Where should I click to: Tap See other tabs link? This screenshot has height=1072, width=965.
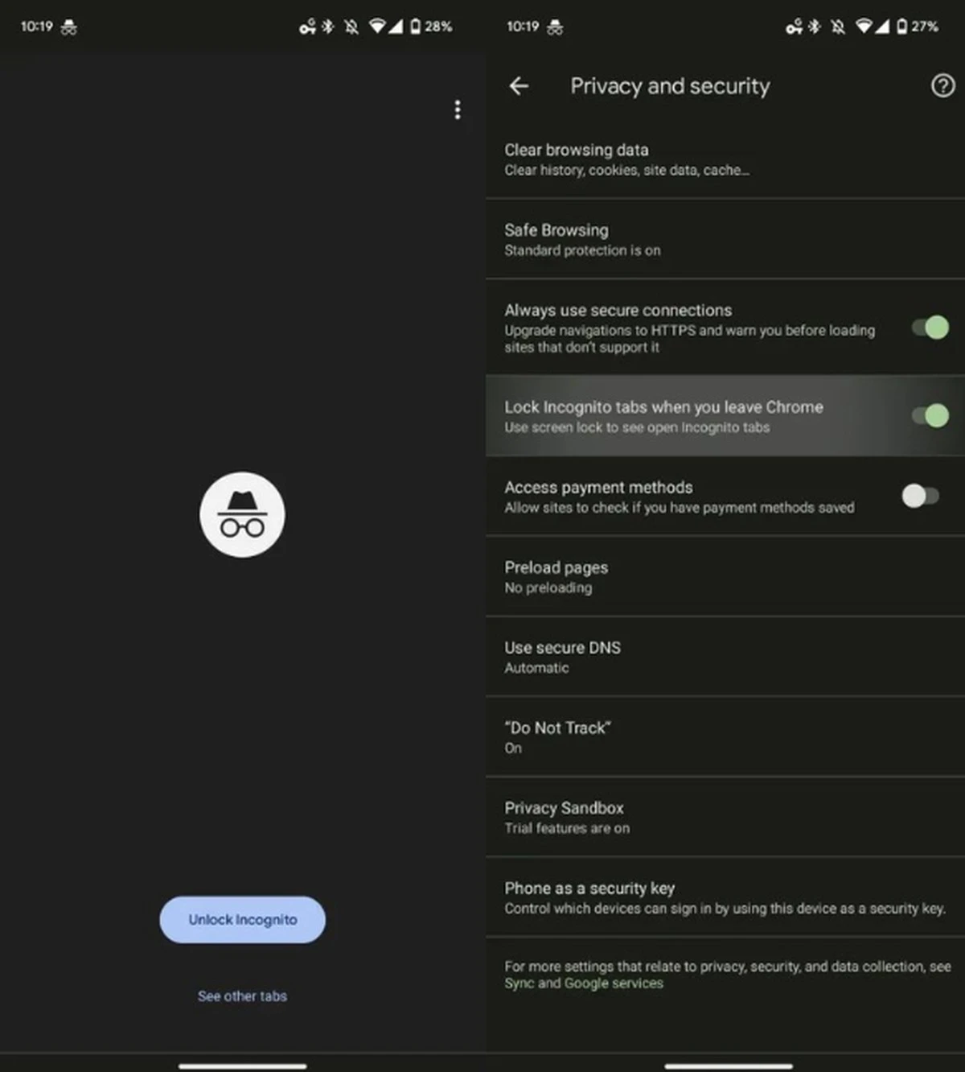pyautogui.click(x=243, y=996)
